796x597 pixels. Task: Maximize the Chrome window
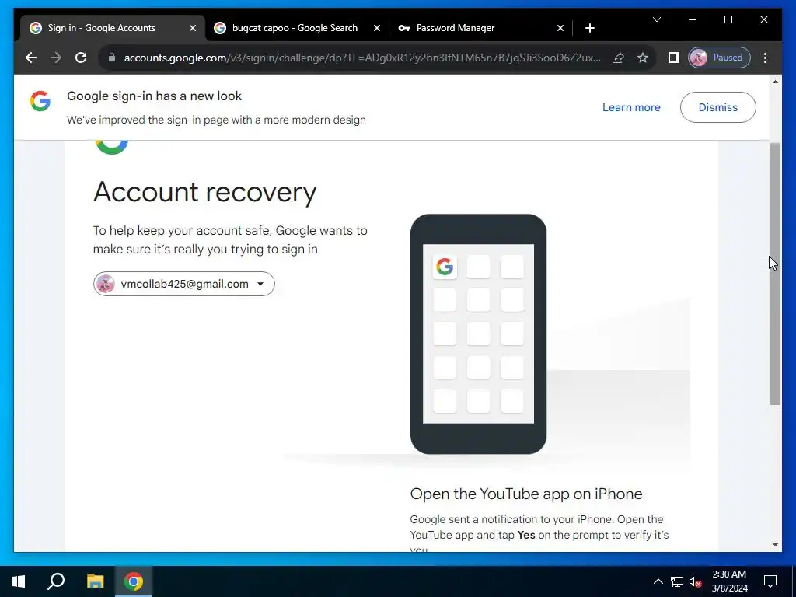click(728, 19)
